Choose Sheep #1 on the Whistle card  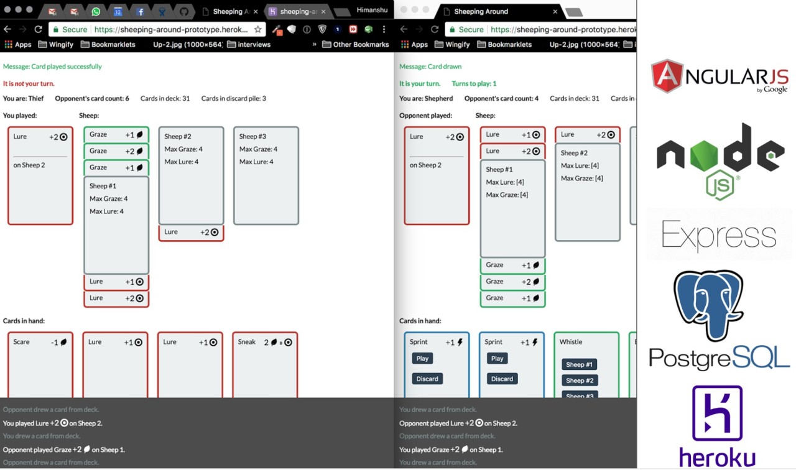(580, 364)
